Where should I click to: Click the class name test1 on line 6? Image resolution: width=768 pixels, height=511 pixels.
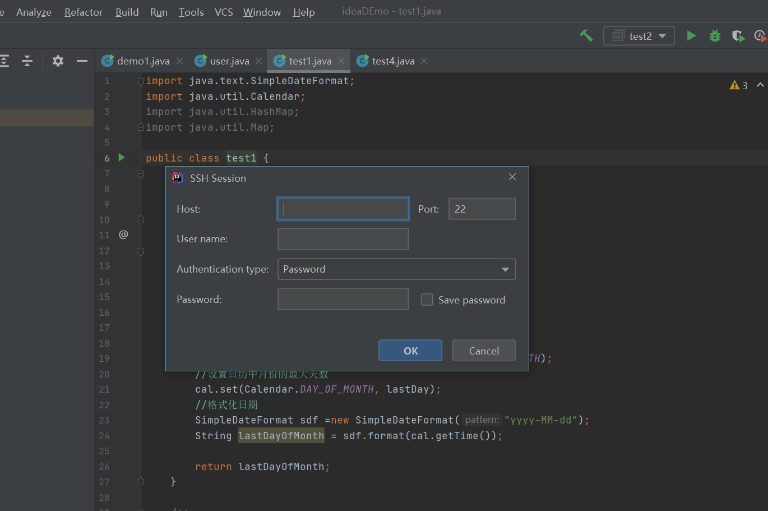pyautogui.click(x=241, y=158)
